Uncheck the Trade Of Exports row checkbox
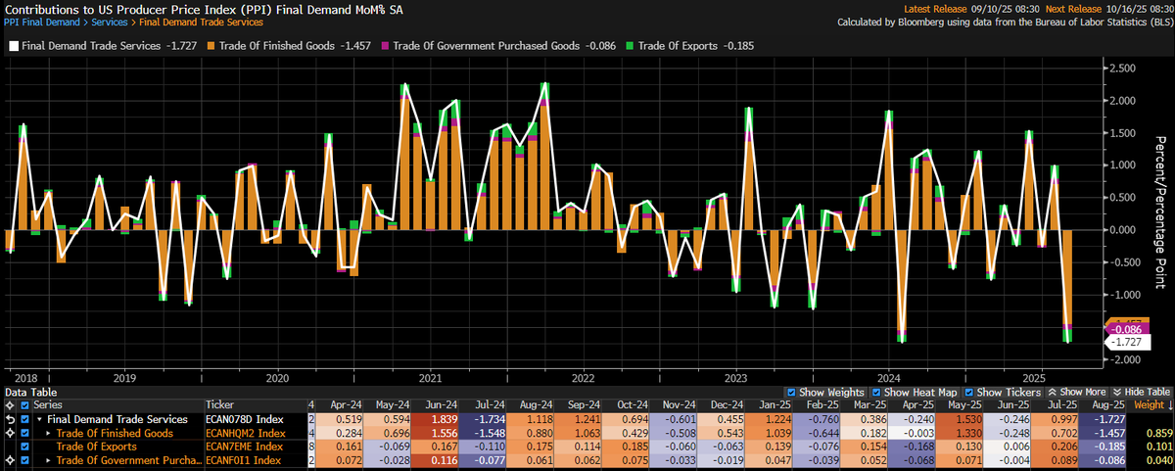The width and height of the screenshot is (1175, 471). tap(26, 446)
